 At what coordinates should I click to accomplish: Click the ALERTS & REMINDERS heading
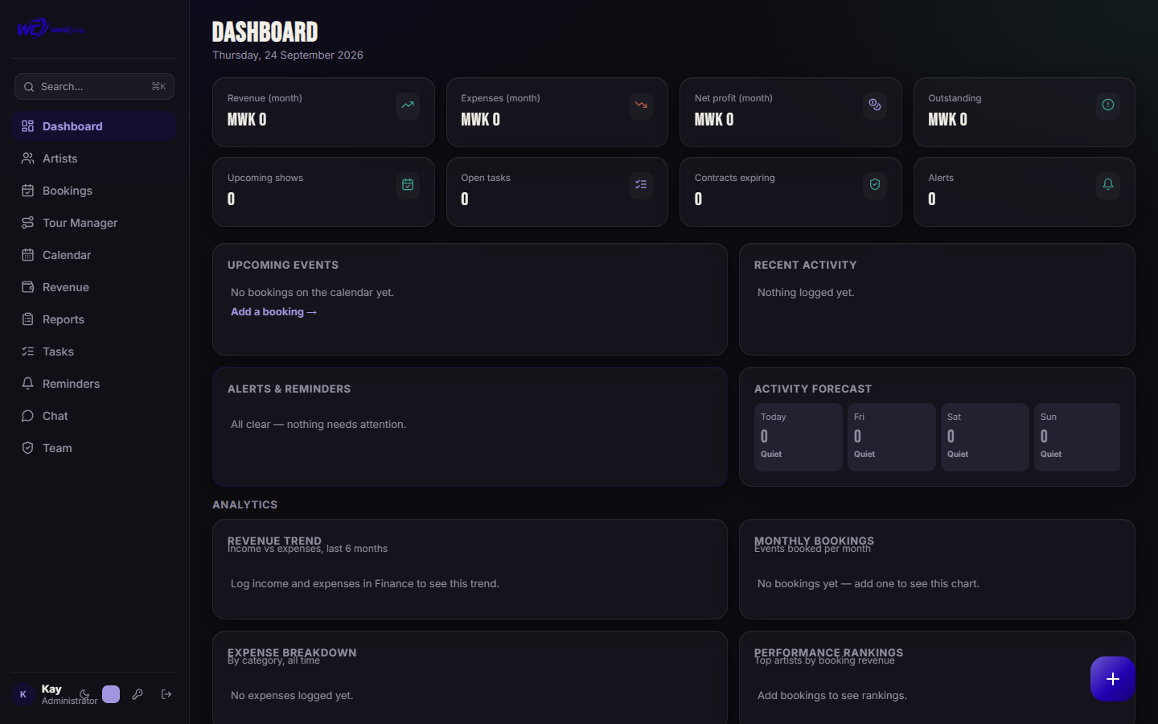coord(289,389)
